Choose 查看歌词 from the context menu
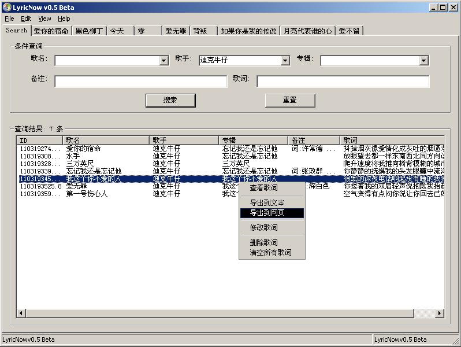The height and width of the screenshot is (347, 461). coord(263,188)
